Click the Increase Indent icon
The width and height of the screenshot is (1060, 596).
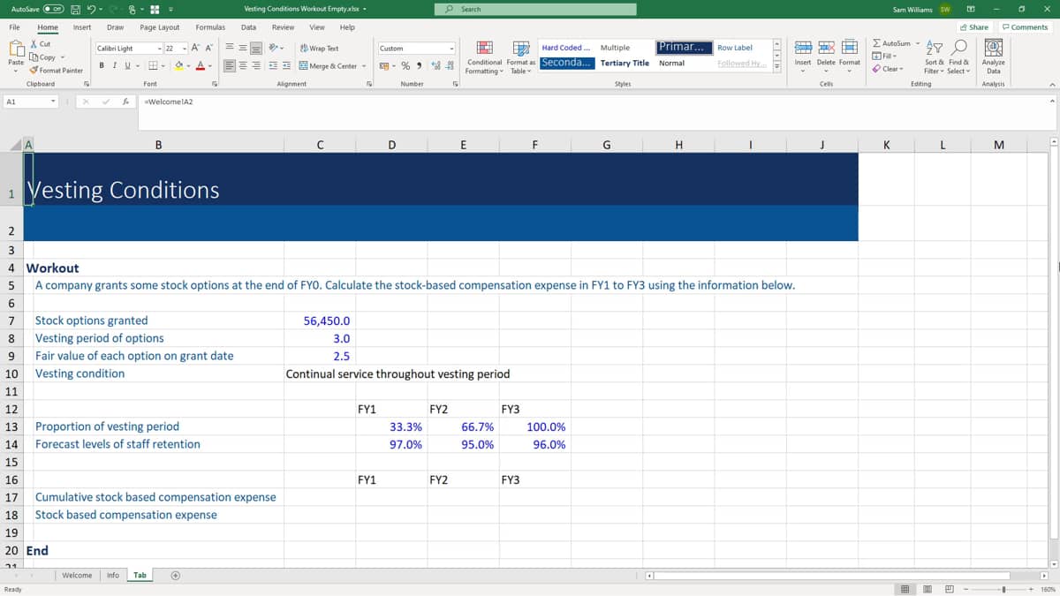287,66
